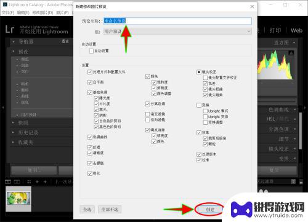The image size is (308, 222).
Task: Open the 文件(F) menu
Action: pyautogui.click(x=8, y=12)
